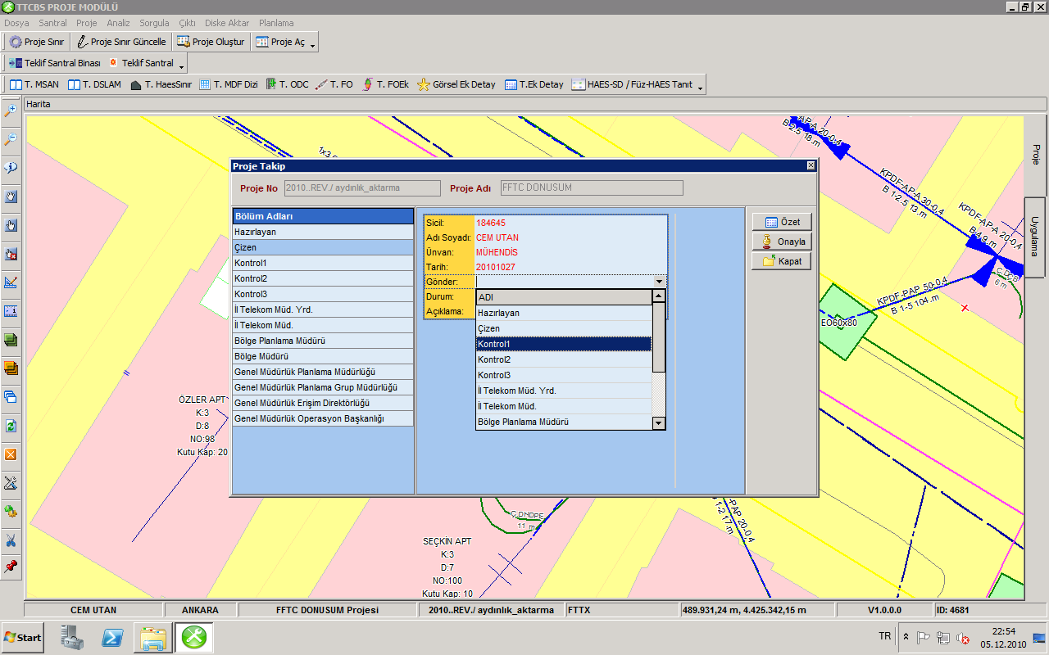Click the refresh map icon

tap(11, 426)
